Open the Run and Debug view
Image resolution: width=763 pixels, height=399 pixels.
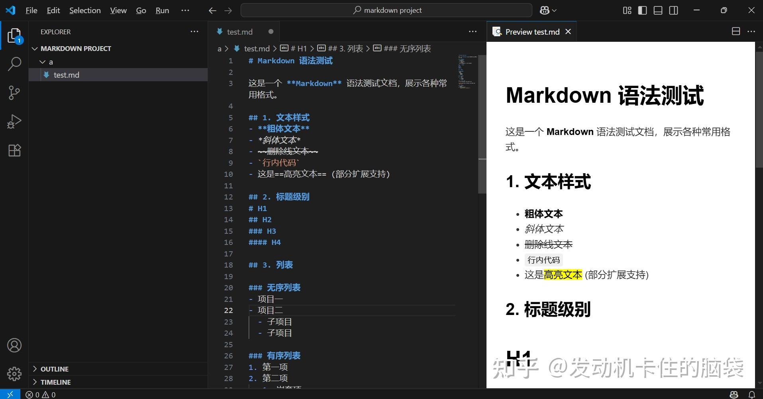[14, 121]
